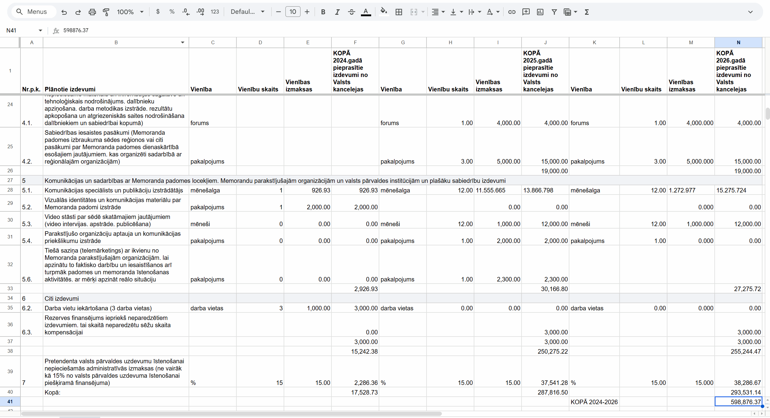This screenshot has height=418, width=770.
Task: Open the font family dropdown
Action: 247,12
